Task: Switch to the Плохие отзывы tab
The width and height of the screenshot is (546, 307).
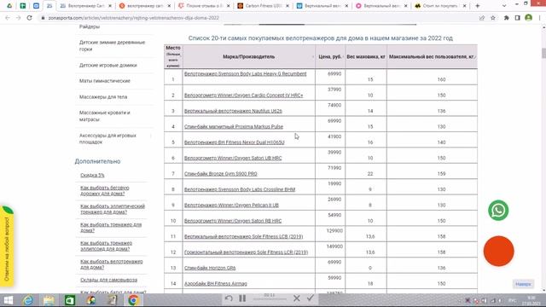Action: (204, 6)
